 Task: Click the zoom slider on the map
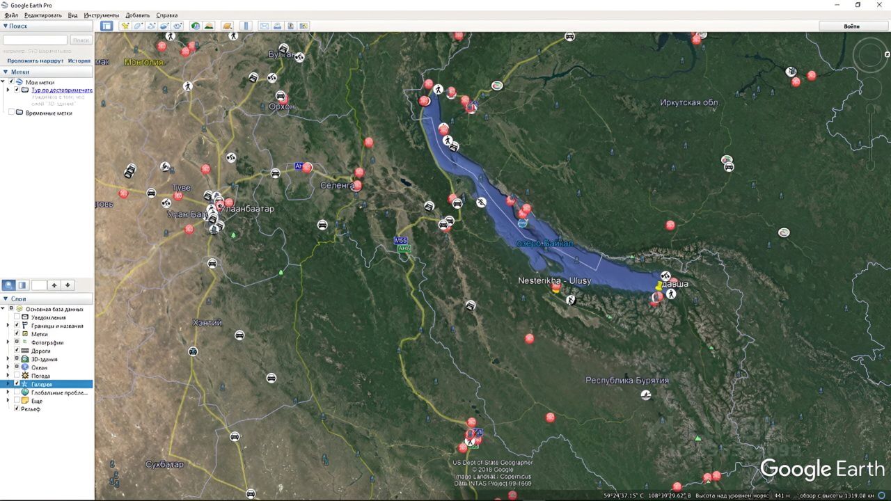coord(871,136)
